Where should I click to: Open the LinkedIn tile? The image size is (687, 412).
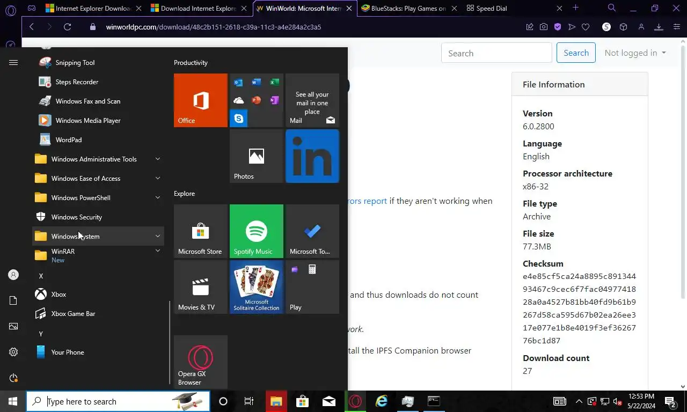point(312,156)
